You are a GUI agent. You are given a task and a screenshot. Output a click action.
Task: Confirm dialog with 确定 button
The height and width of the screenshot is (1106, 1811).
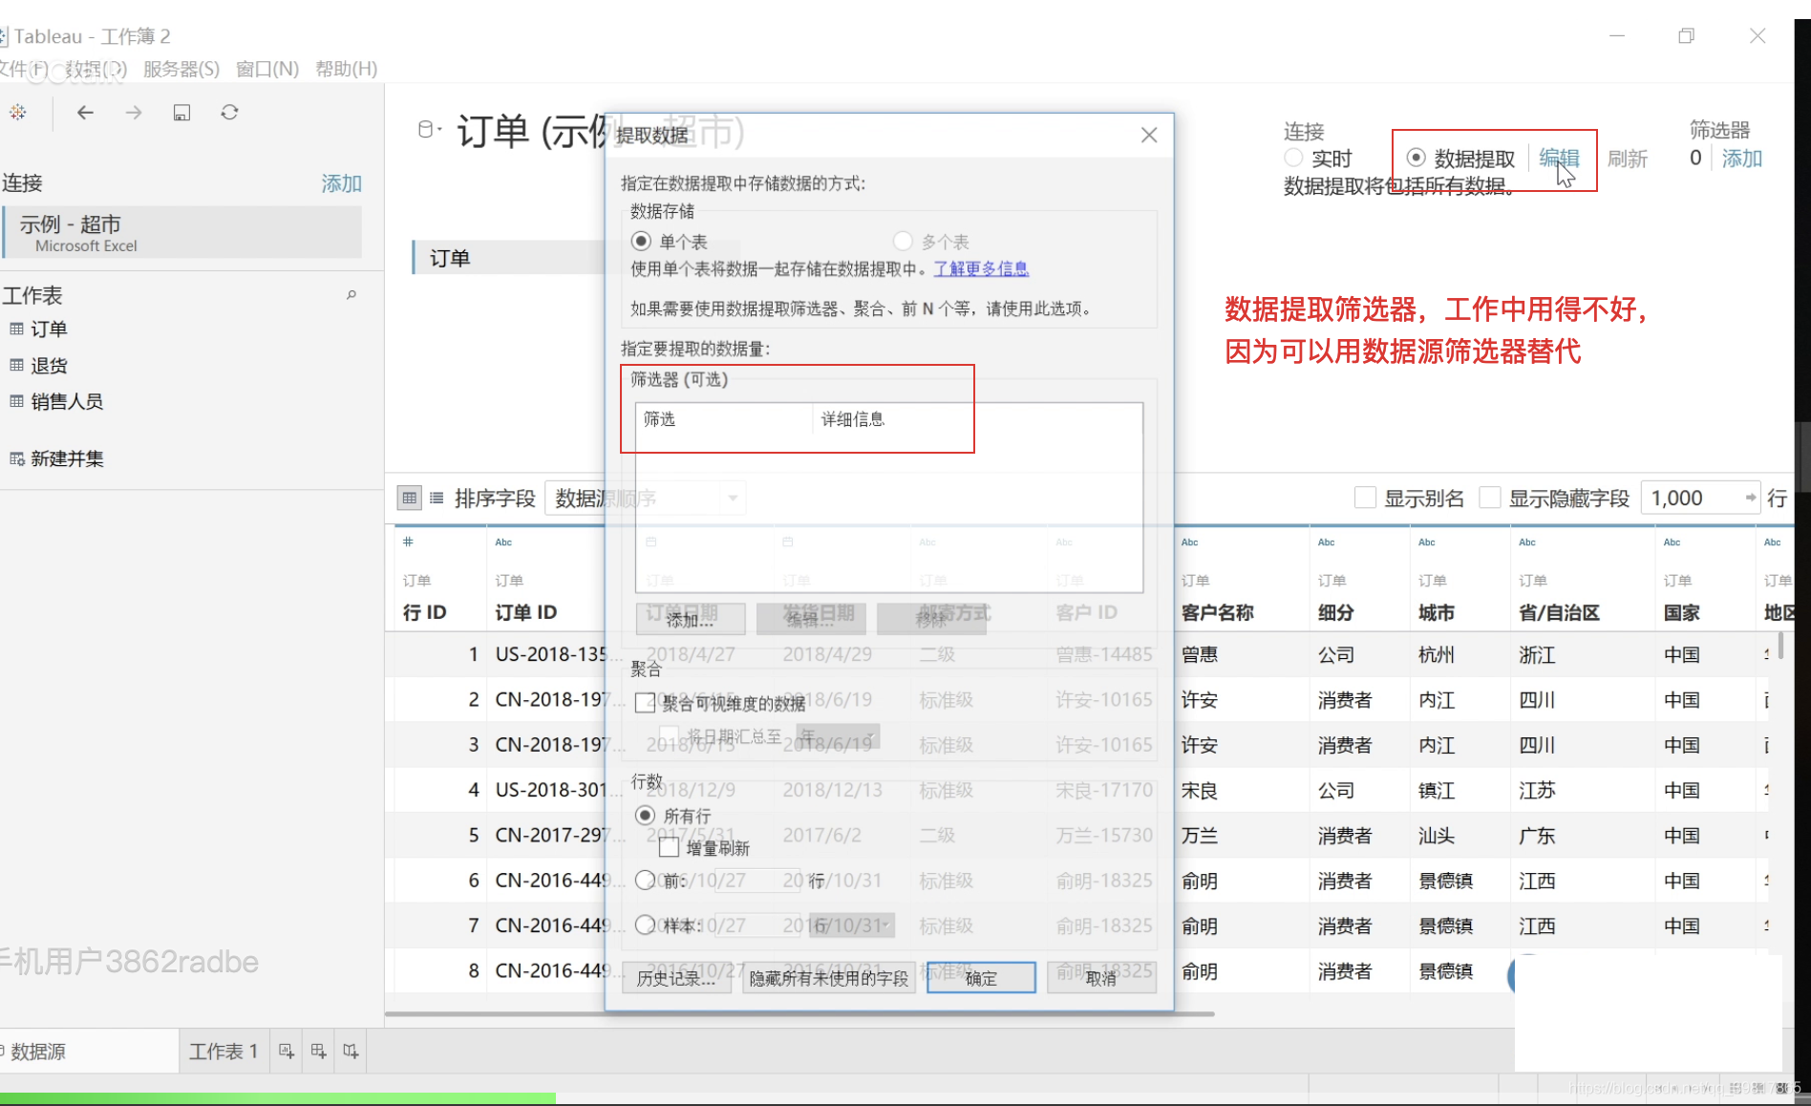981,979
